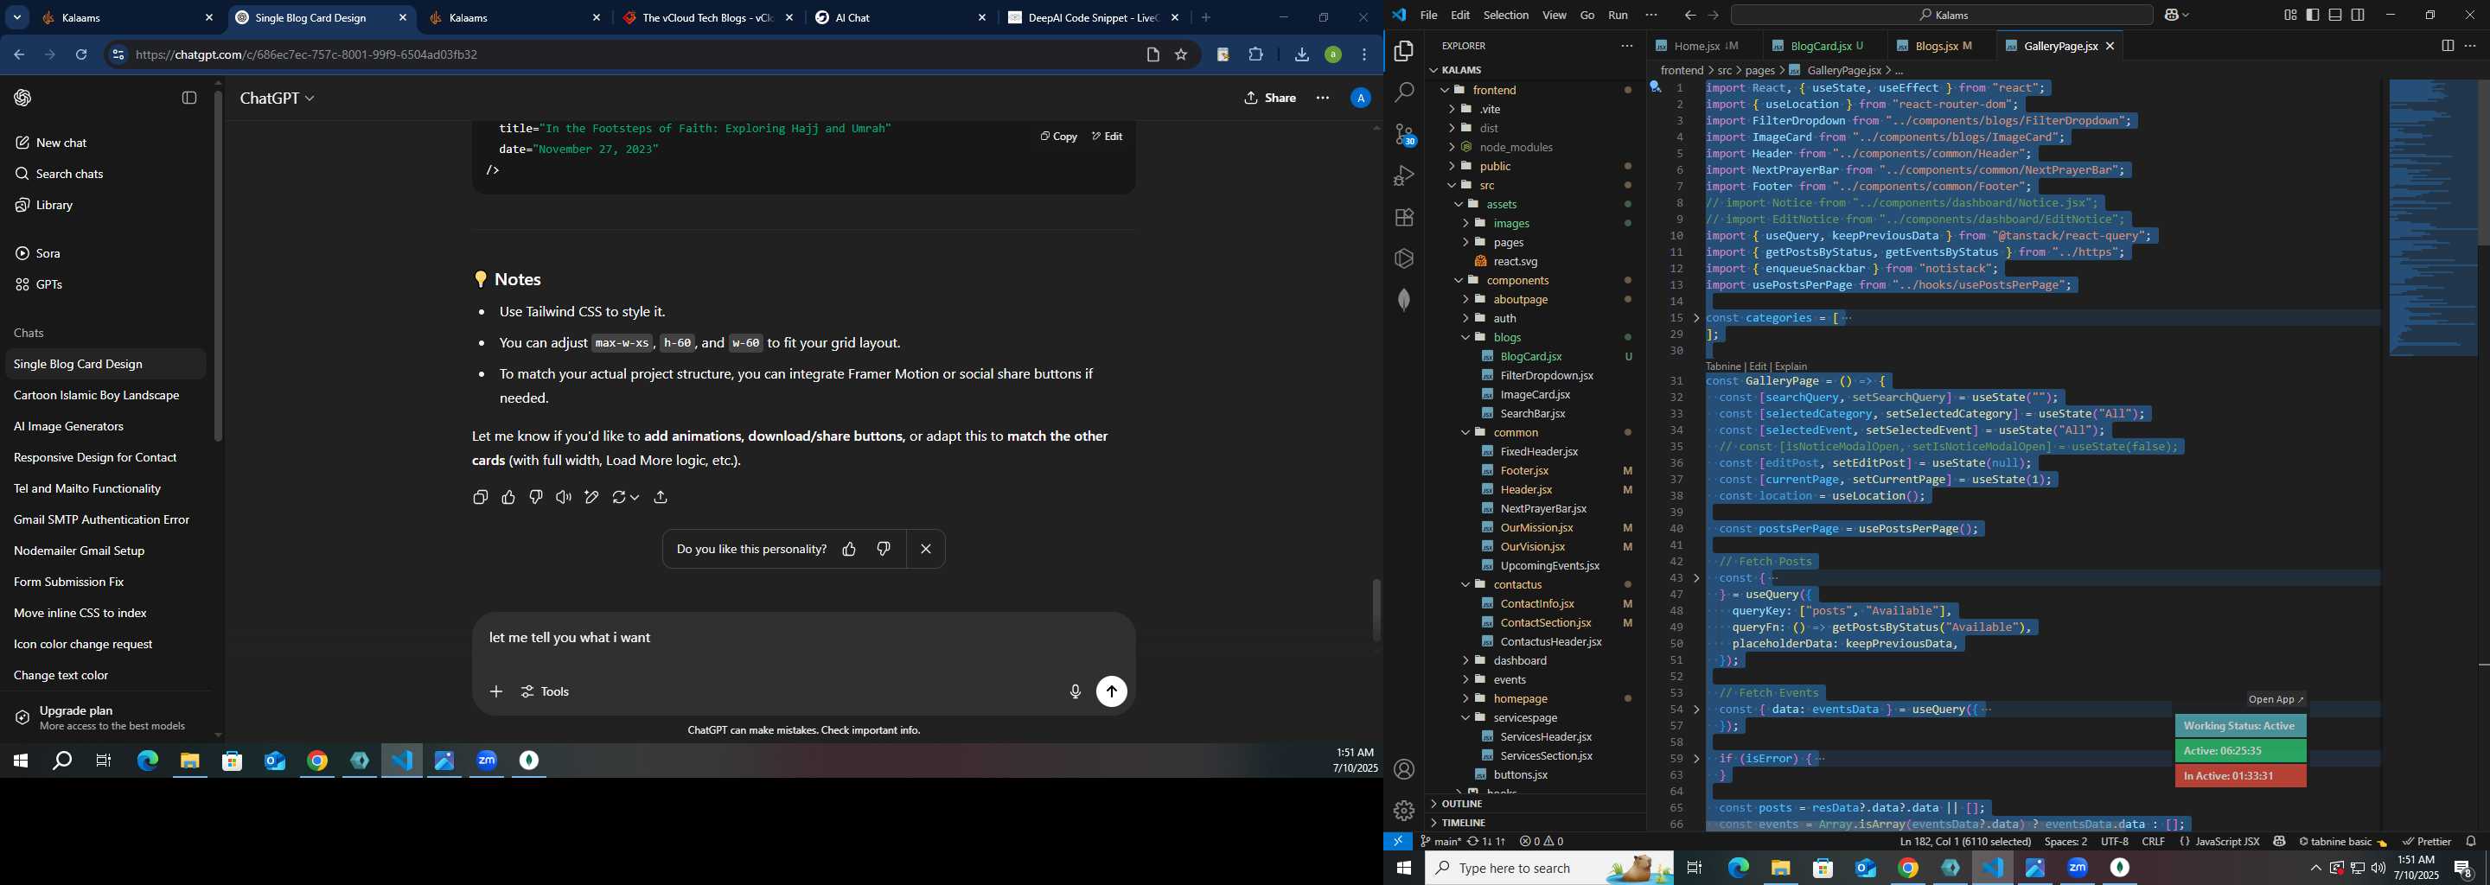
Task: Click New chat in ChatGPT sidebar
Action: 61,143
